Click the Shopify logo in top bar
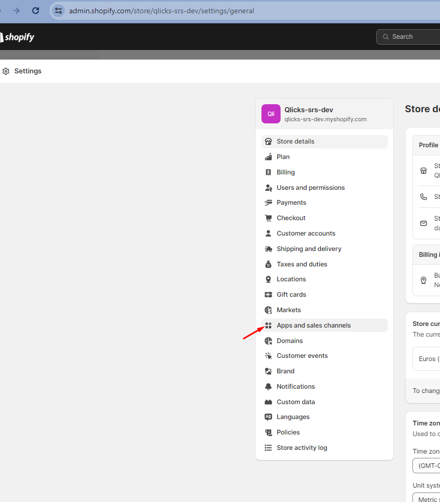Viewport: 440px width, 502px height. coord(18,37)
